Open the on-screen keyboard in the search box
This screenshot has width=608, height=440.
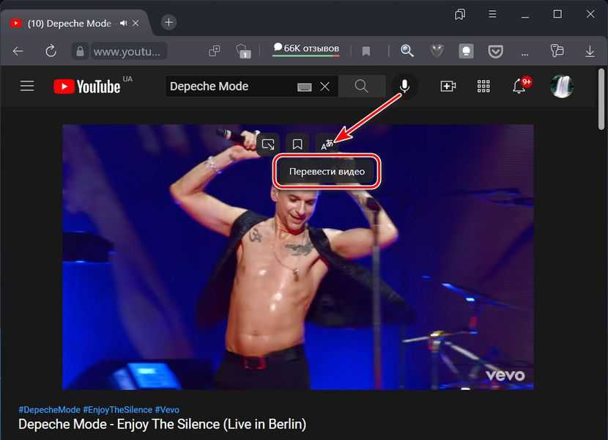[x=305, y=87]
